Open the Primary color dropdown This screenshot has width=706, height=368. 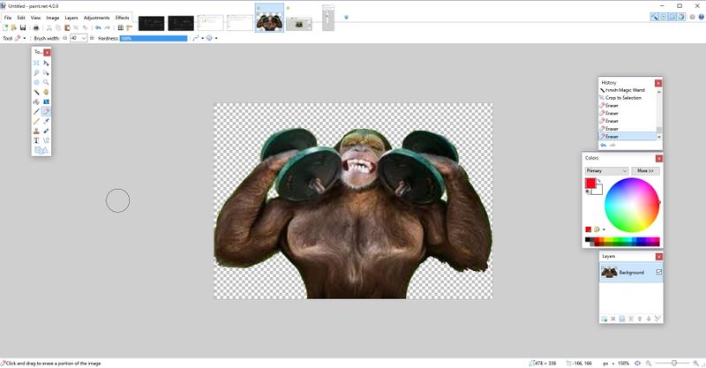click(606, 170)
